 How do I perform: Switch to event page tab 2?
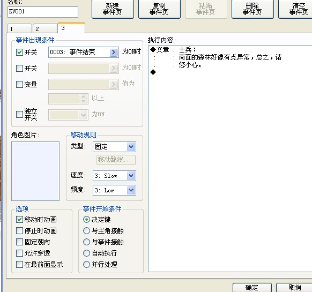point(45,28)
